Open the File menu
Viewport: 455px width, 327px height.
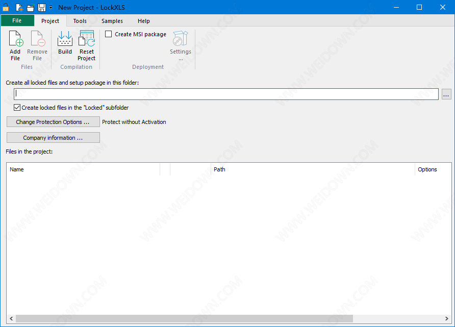pyautogui.click(x=17, y=20)
